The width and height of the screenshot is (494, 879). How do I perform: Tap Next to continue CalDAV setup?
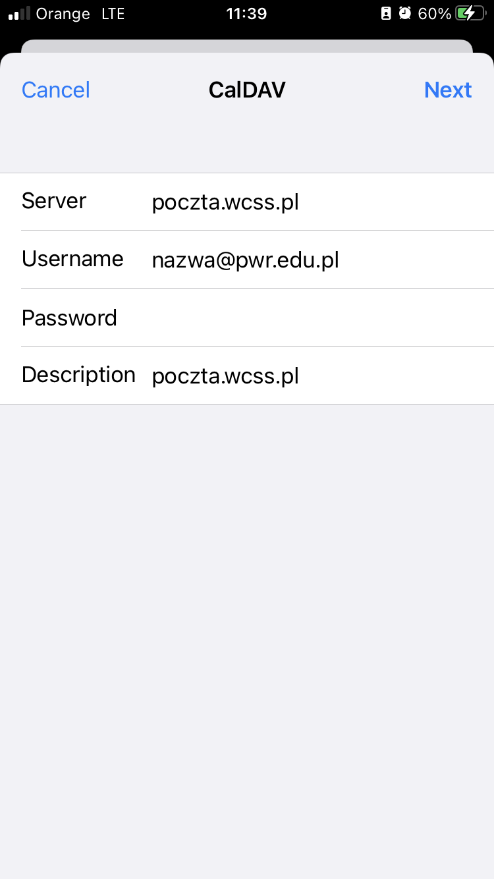(x=448, y=90)
